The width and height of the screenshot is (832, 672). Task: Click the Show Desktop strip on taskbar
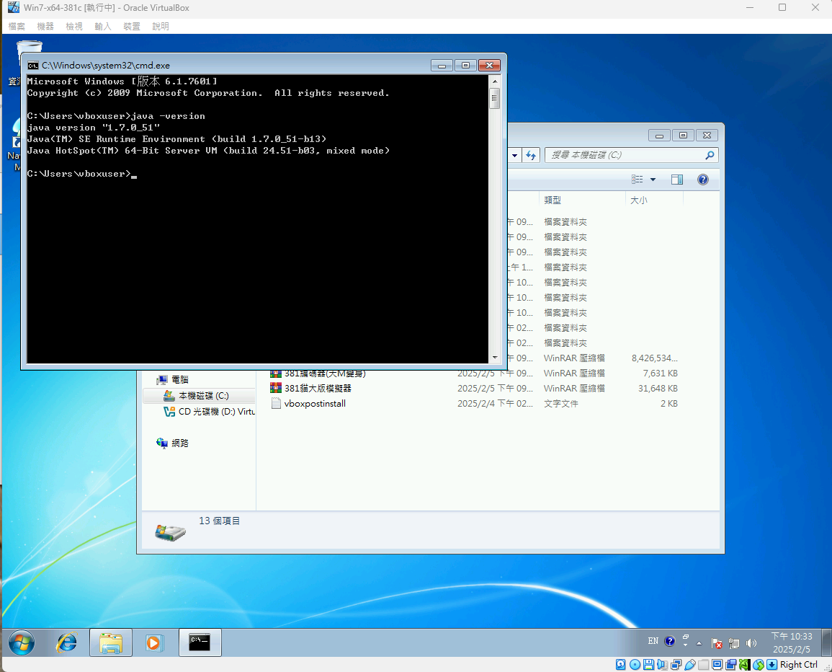826,642
